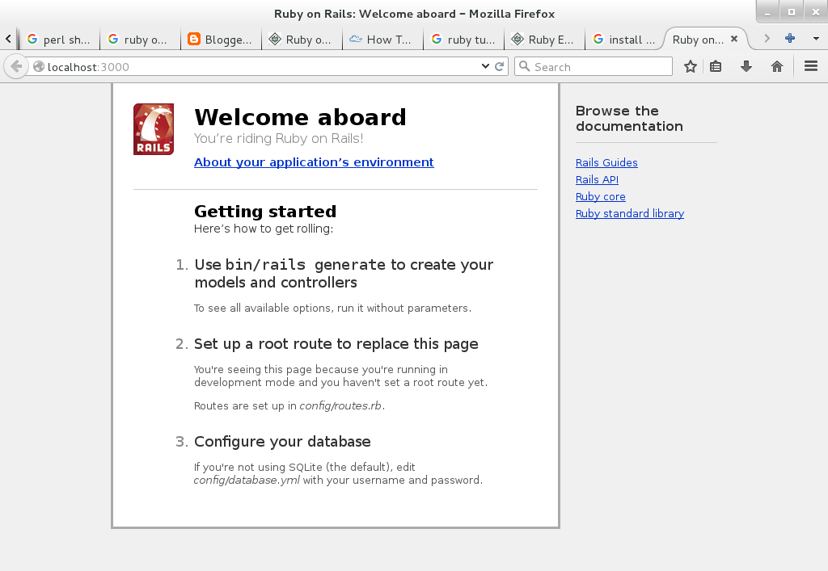
Task: Click the 'Welcome aboard' heading
Action: click(300, 117)
